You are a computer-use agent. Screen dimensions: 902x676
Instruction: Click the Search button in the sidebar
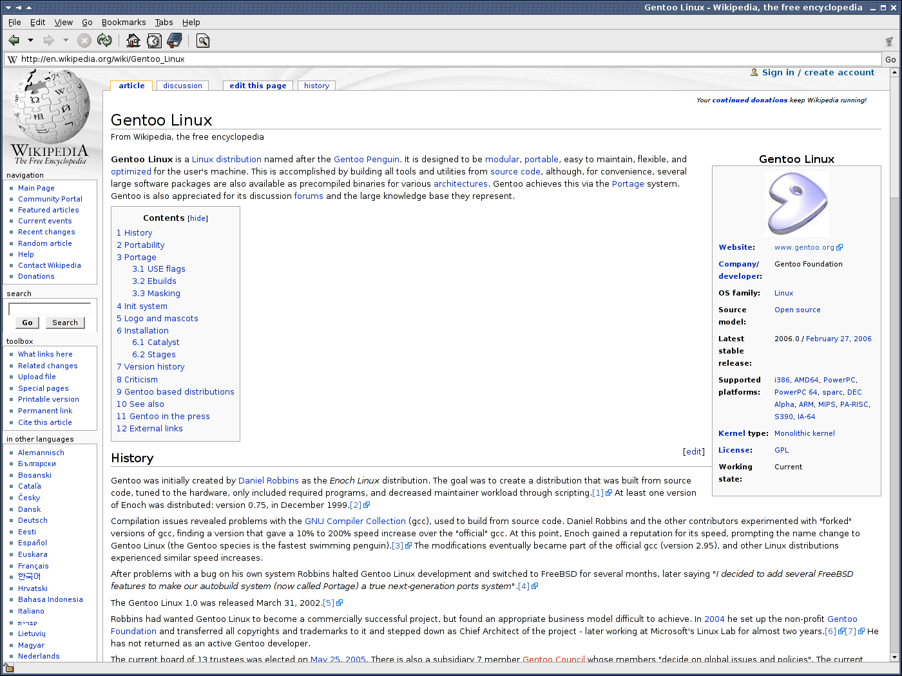(65, 323)
